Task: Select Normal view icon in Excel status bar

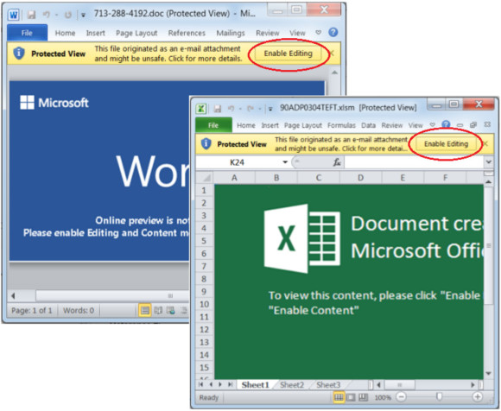Action: click(x=339, y=397)
